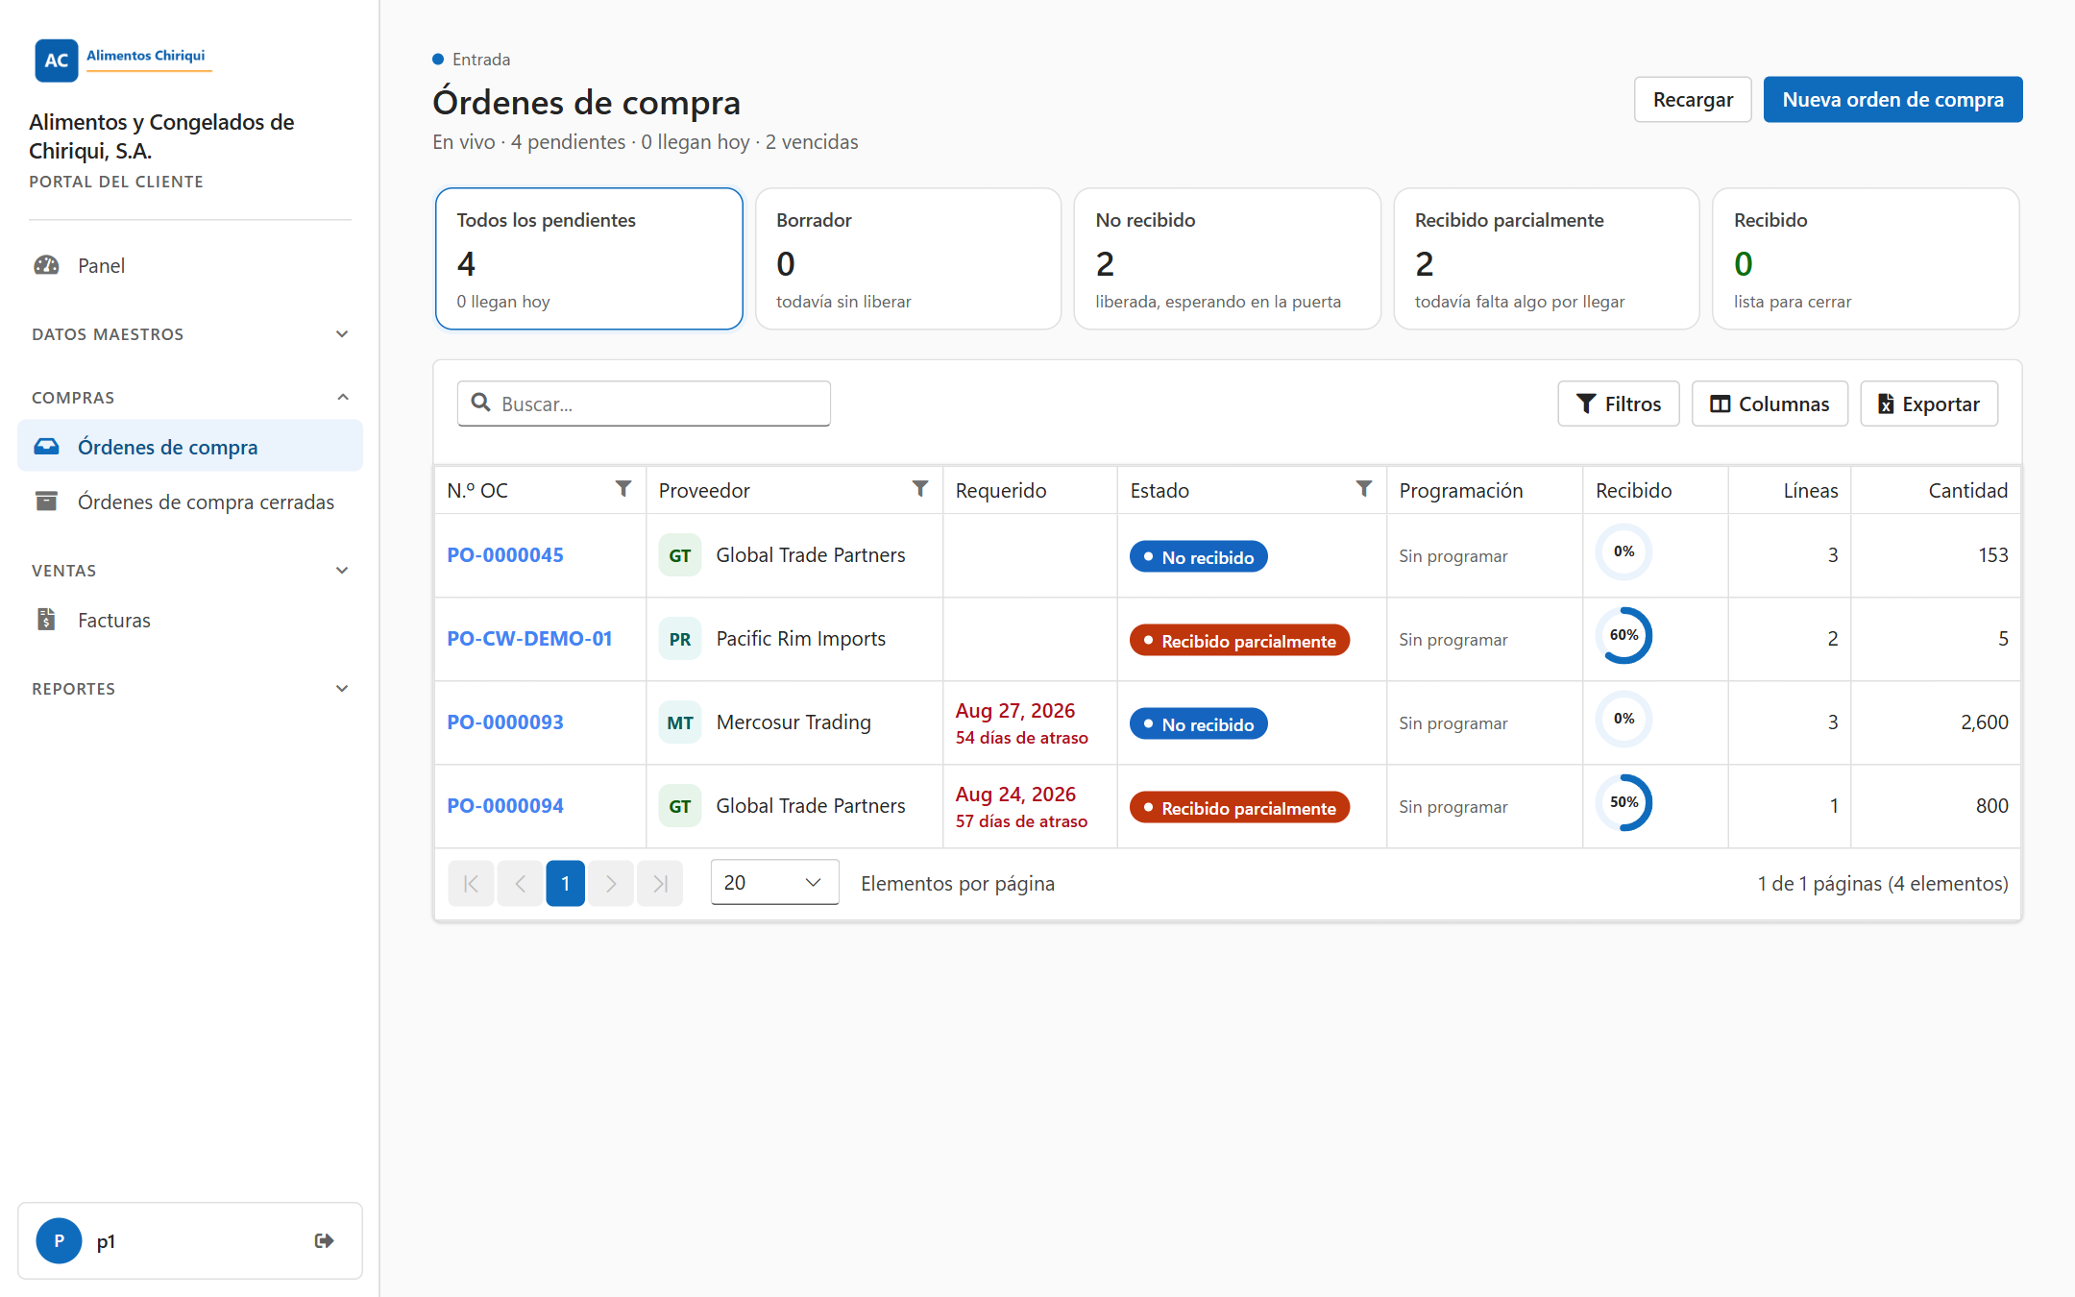
Task: Open filter on Estado column
Action: (x=1363, y=489)
